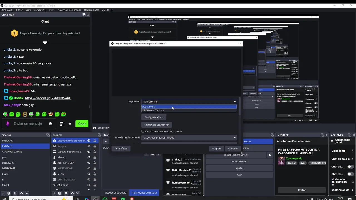
Task: Undock the CHAT KICK panel
Action: tap(84, 15)
